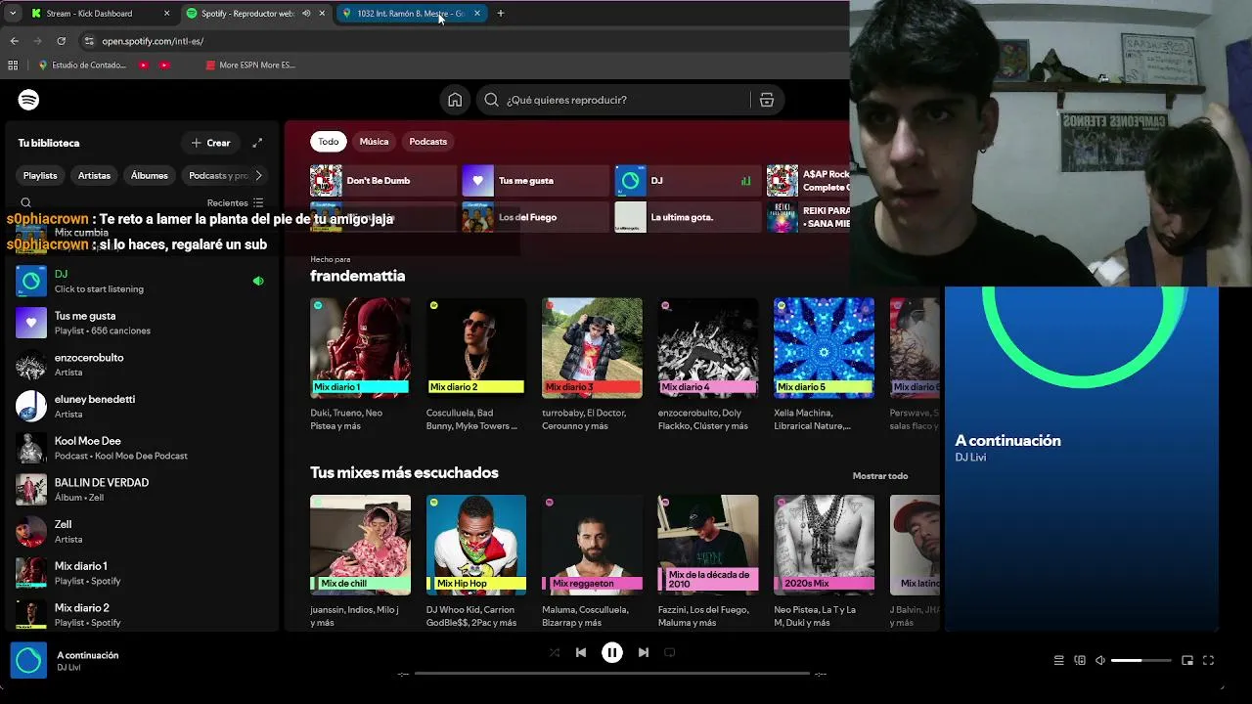This screenshot has width=1252, height=704.
Task: Open a new browser tab
Action: tap(500, 14)
